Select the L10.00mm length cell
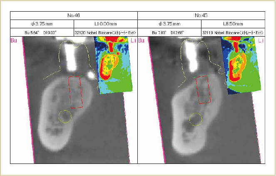The width and height of the screenshot is (276, 176). (105, 24)
